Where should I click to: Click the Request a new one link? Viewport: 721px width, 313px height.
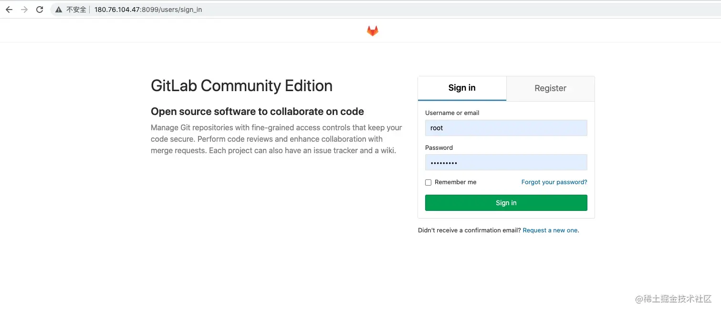[x=550, y=230]
